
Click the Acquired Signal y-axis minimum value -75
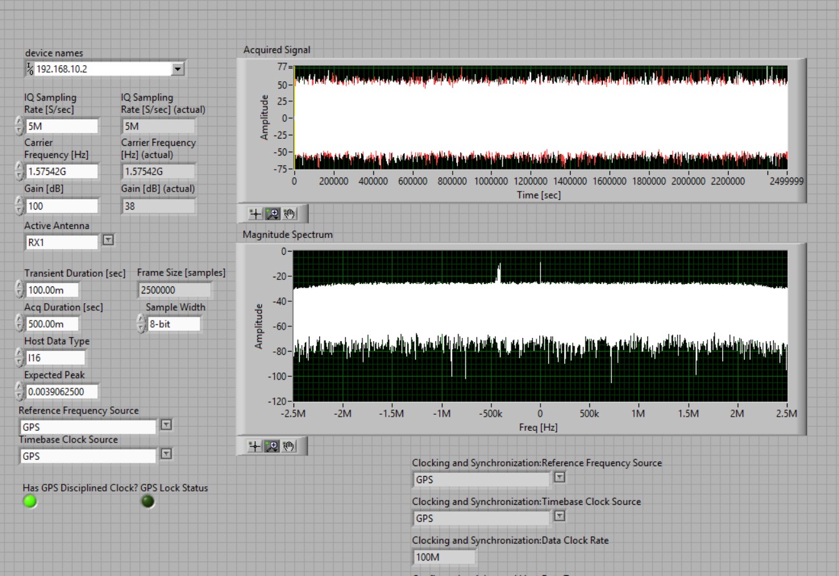281,170
